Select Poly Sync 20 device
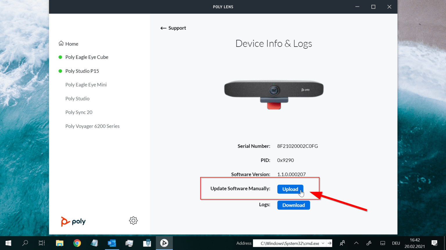 79,112
